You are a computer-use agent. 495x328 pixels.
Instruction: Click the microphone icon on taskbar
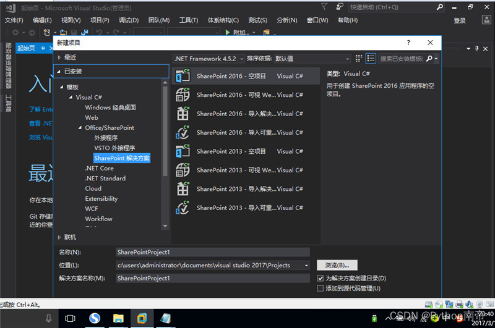48,319
